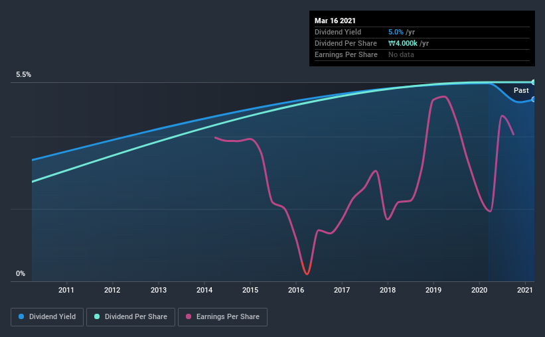545x337 pixels.
Task: Select the 2016 x-axis label
Action: (296, 290)
